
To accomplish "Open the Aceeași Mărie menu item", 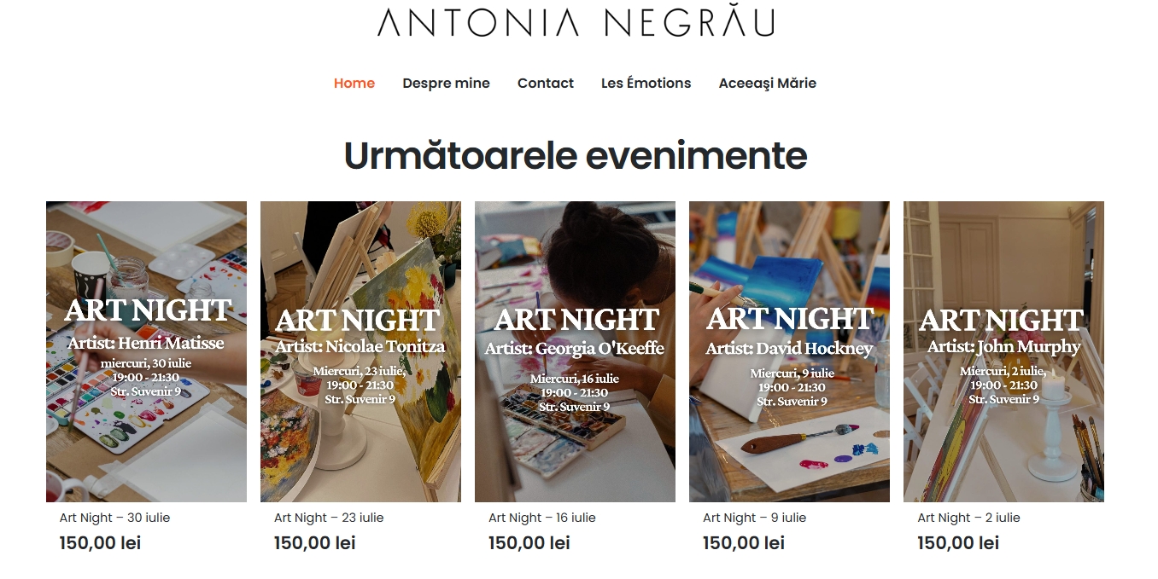I will [767, 83].
